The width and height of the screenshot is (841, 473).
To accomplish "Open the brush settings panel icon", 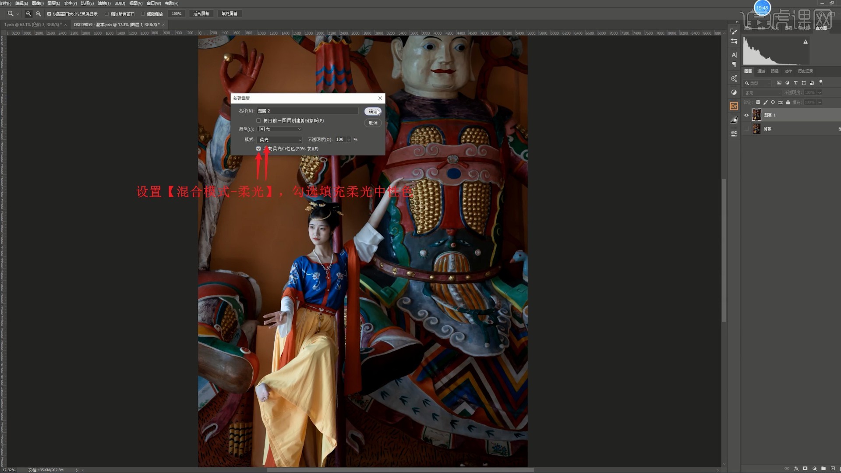I will click(x=734, y=32).
